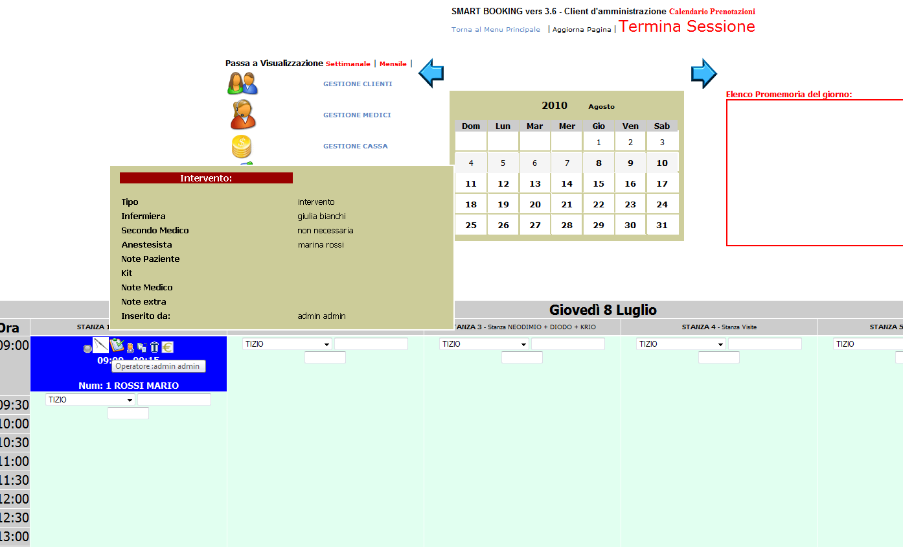
Task: Click wide text field beside Stanza 2 dropdown
Action: (x=371, y=344)
